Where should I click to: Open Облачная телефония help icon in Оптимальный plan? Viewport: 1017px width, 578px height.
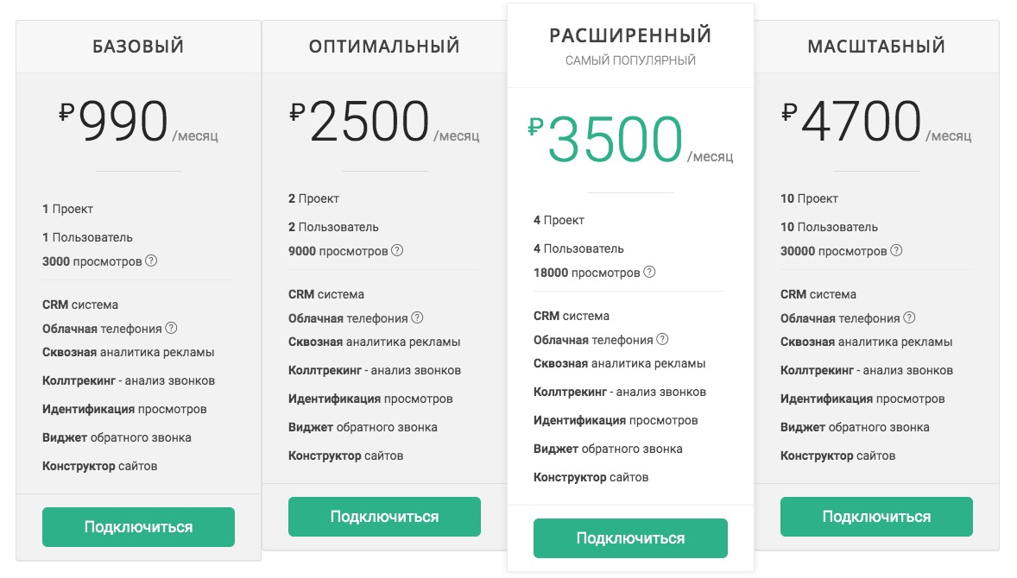[x=418, y=317]
